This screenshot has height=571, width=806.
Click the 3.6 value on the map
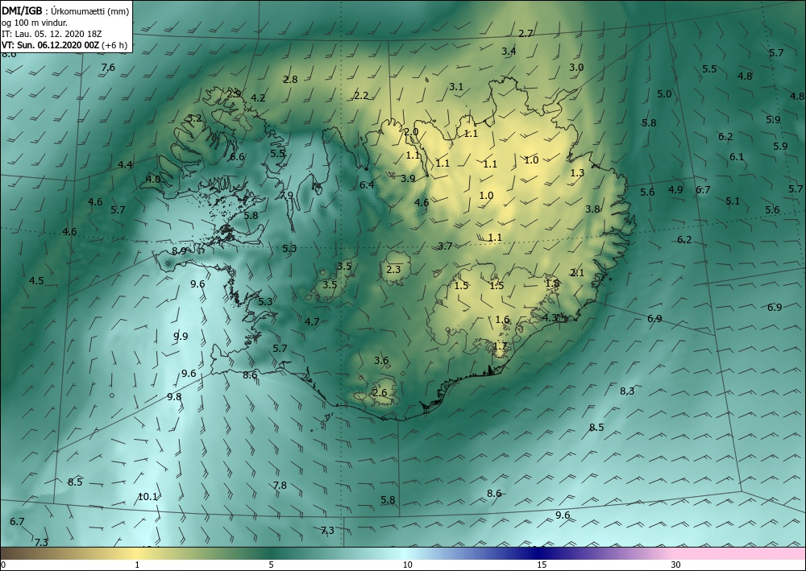381,361
